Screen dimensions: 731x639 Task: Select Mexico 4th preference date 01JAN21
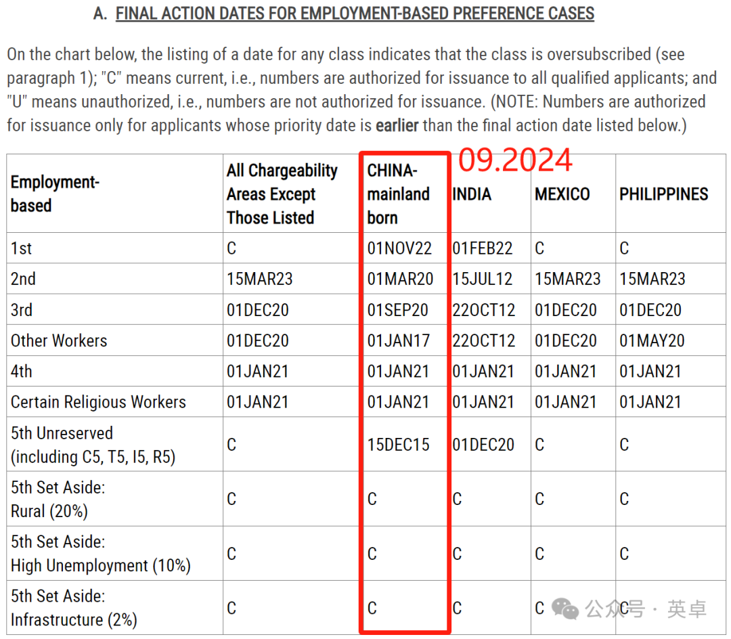point(566,371)
